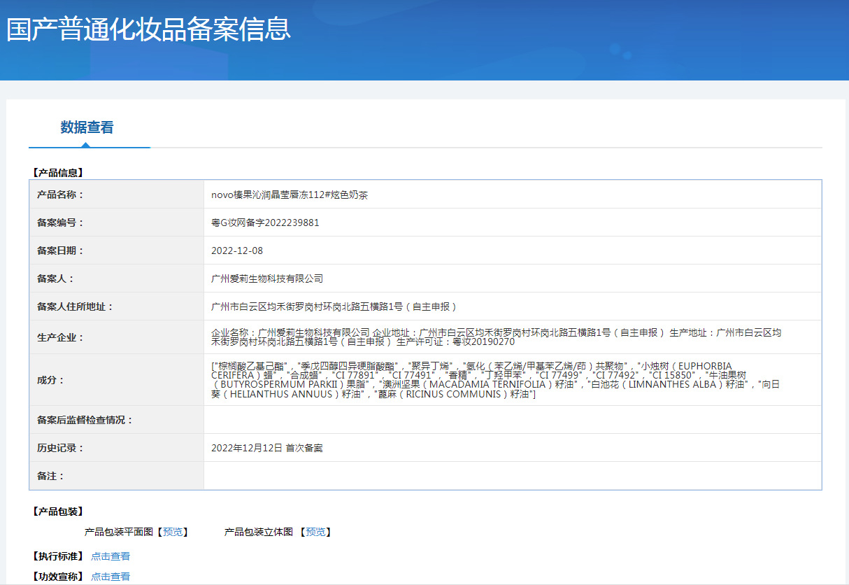Open the 数据查看 tab
This screenshot has width=849, height=585.
tap(87, 127)
